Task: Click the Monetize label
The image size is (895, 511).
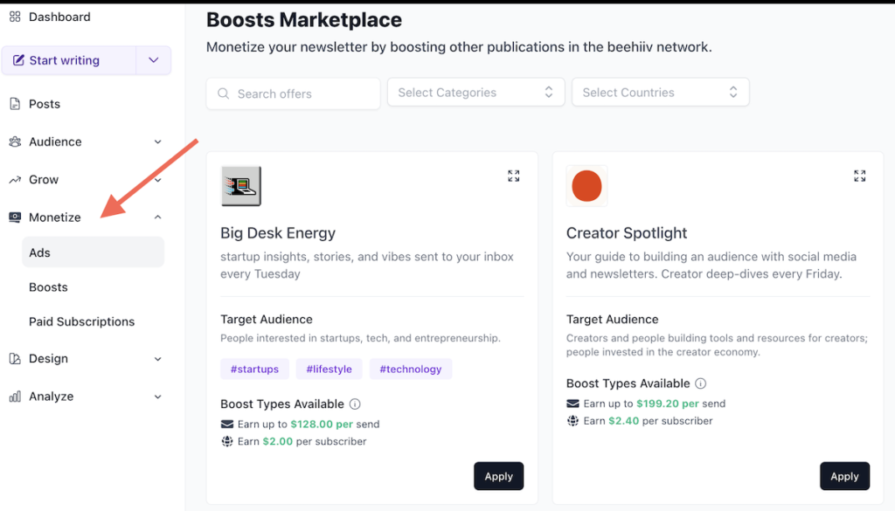Action: point(55,218)
